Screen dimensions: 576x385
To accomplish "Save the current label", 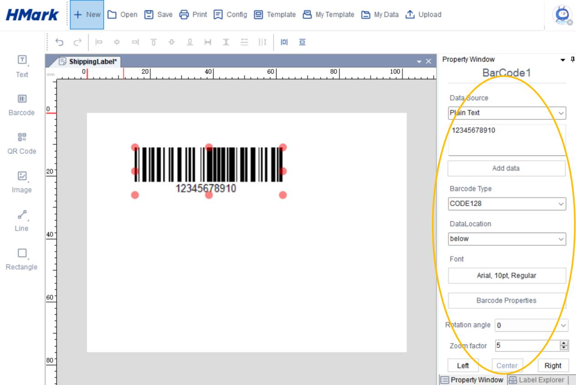I will 159,15.
